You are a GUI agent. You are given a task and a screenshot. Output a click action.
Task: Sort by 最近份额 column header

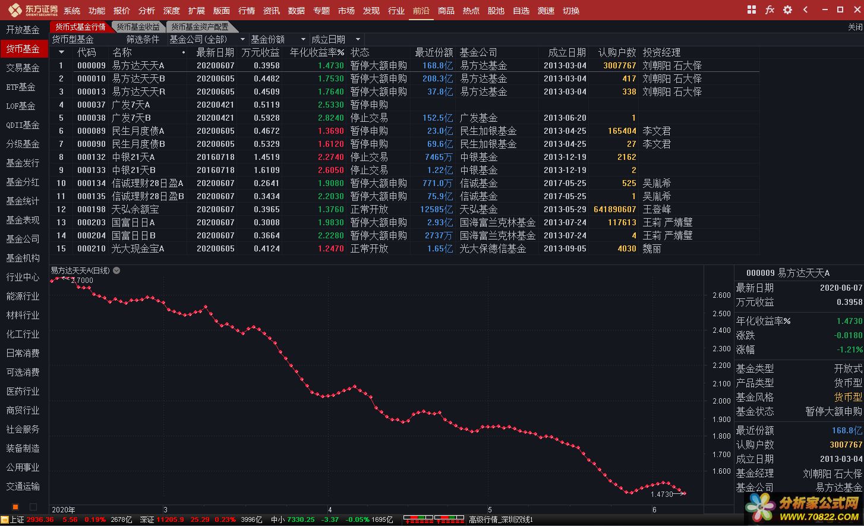coord(434,52)
